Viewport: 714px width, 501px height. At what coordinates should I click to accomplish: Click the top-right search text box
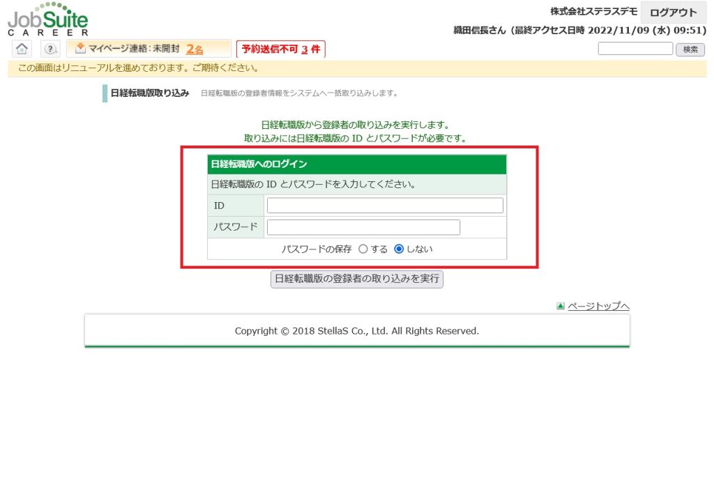coord(635,49)
